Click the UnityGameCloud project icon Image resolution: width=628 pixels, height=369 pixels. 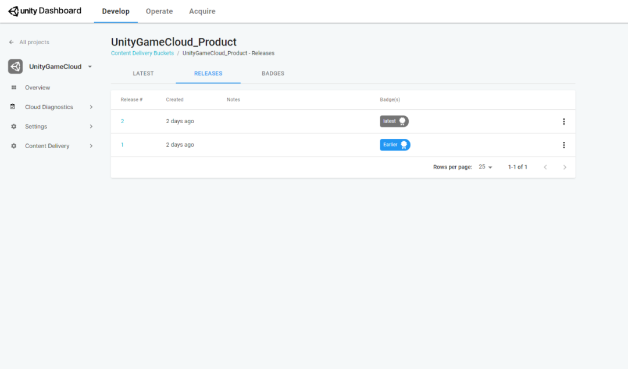pos(15,66)
